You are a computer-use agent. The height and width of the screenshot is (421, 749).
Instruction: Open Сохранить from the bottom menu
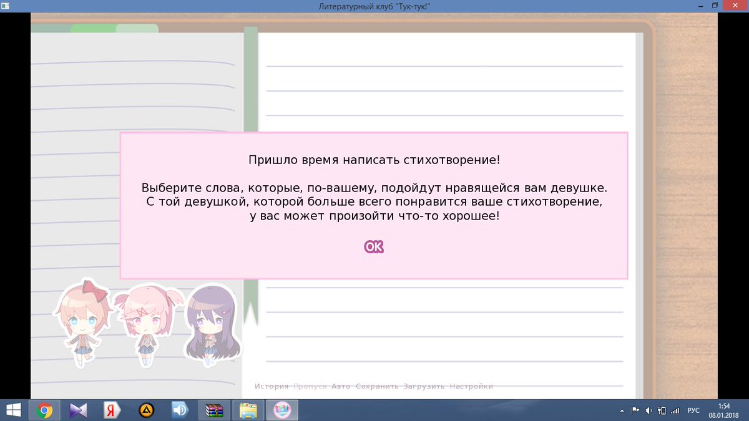(377, 386)
